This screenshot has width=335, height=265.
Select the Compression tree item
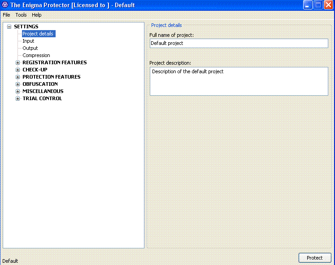click(x=36, y=55)
